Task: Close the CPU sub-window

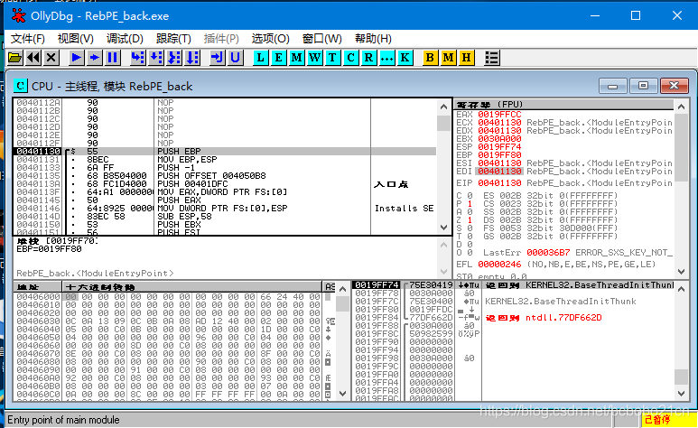Action: pos(674,86)
